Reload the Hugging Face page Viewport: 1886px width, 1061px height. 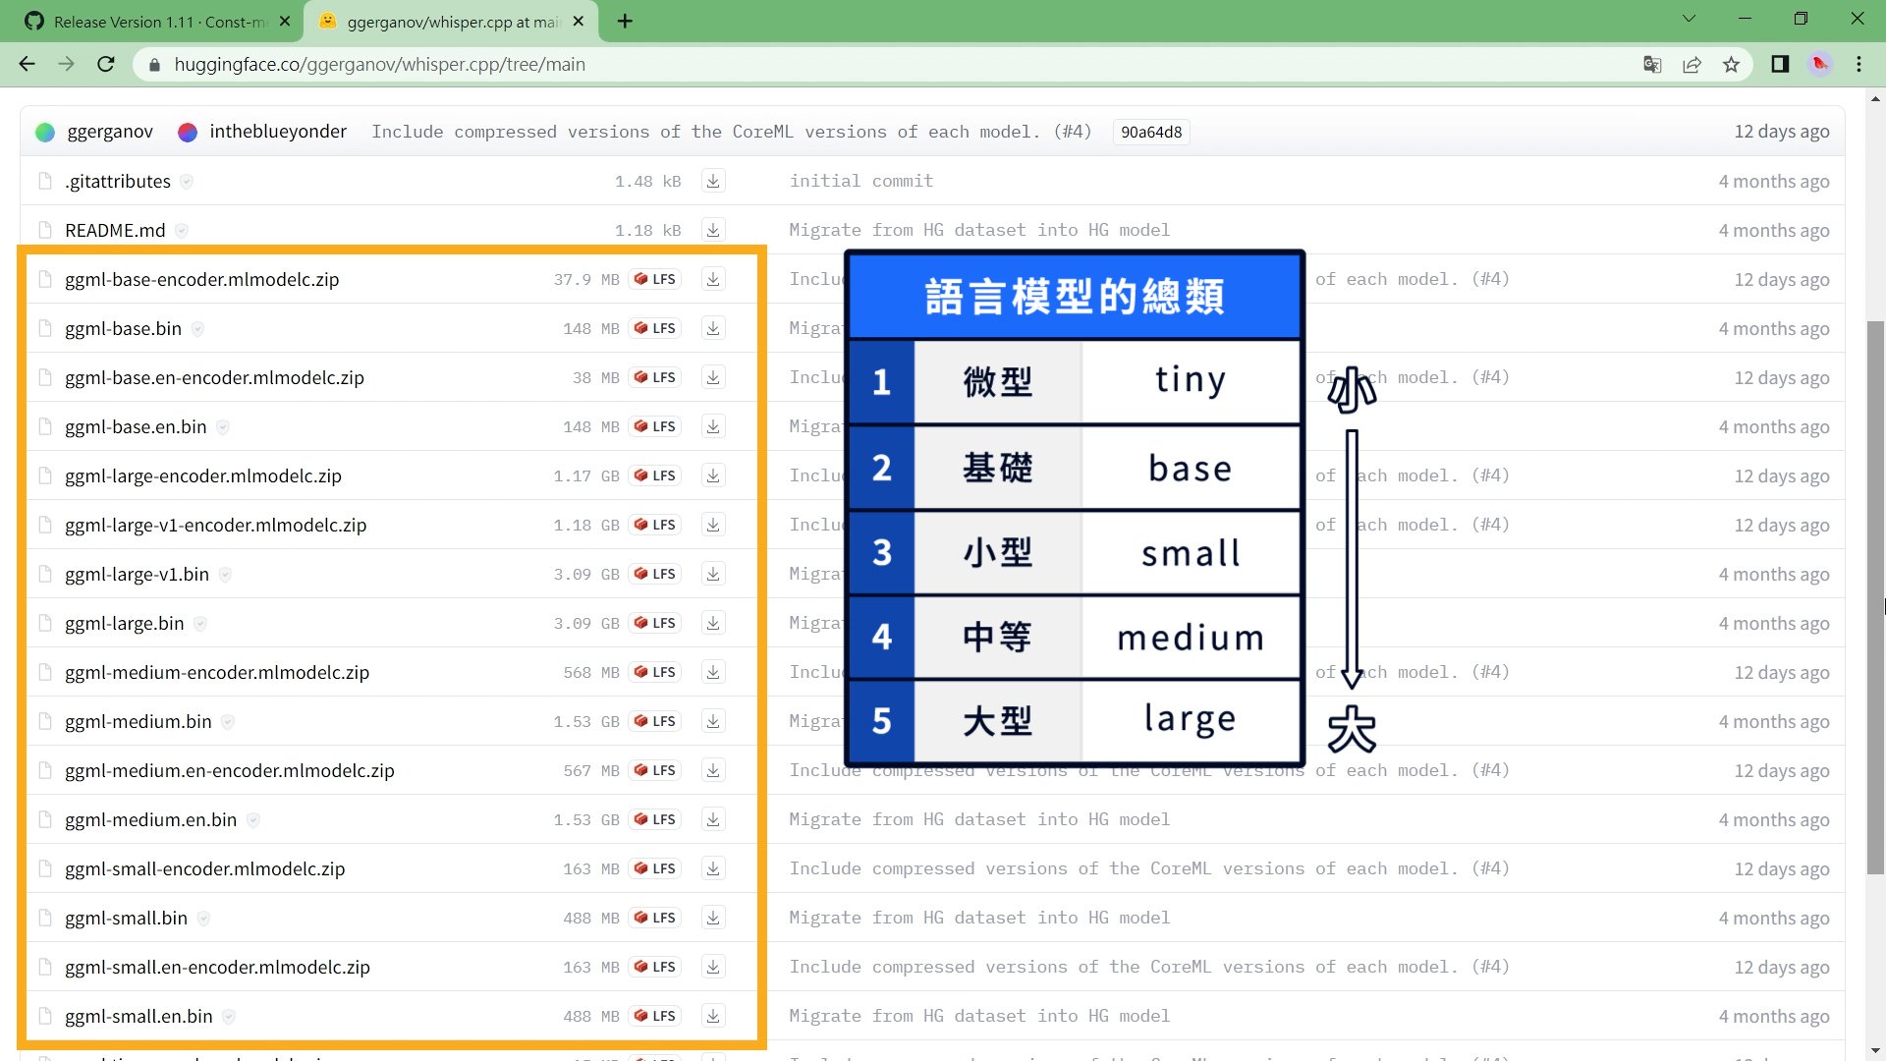point(106,64)
